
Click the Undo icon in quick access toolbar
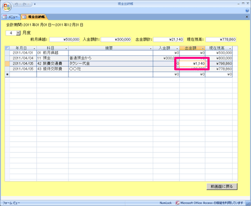pos(17,4)
